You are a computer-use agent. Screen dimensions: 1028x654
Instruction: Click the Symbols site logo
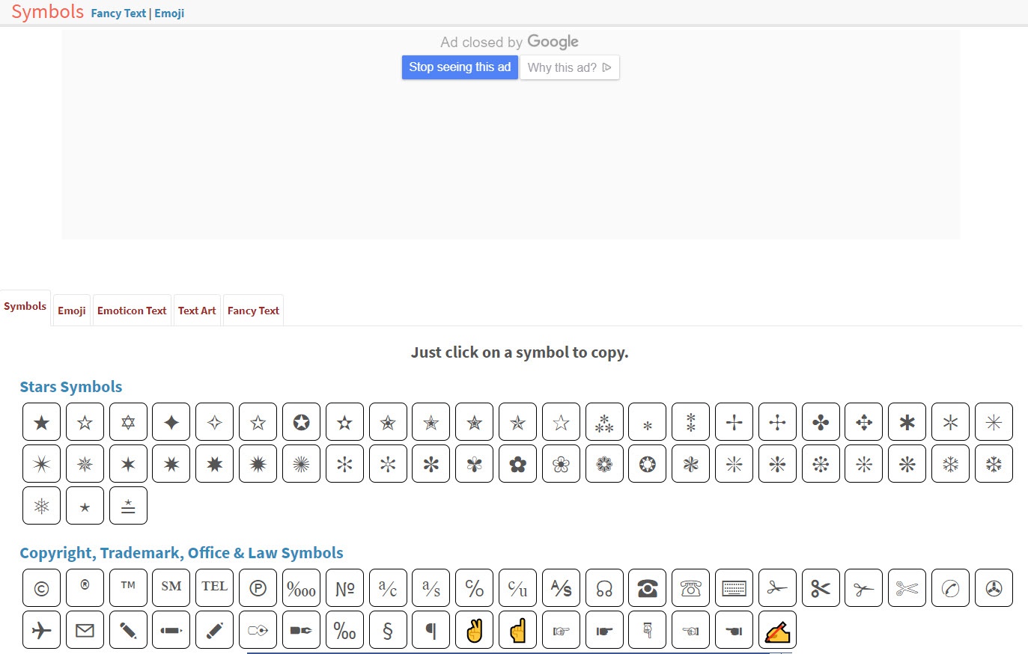(x=47, y=12)
